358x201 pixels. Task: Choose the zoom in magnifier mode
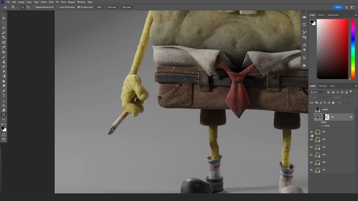coord(23,7)
